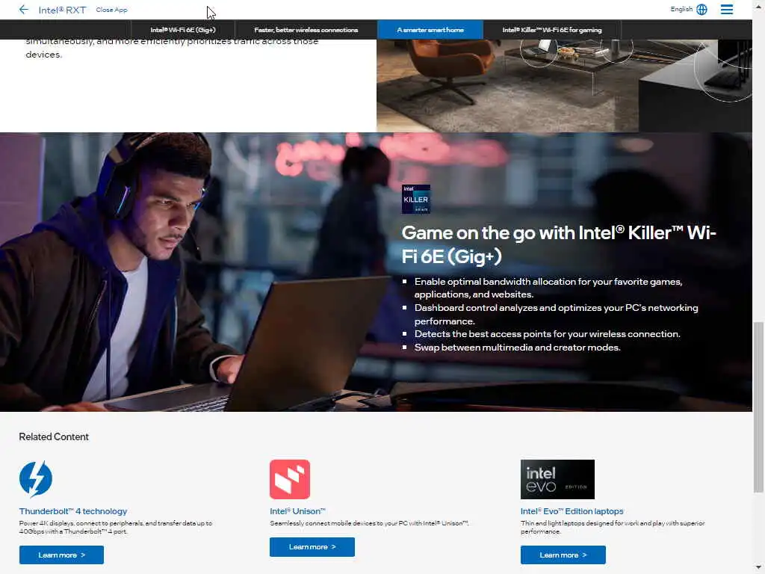Image resolution: width=765 pixels, height=574 pixels.
Task: Click 'Swap between multimedia and creator modes.' text
Action: click(x=517, y=348)
